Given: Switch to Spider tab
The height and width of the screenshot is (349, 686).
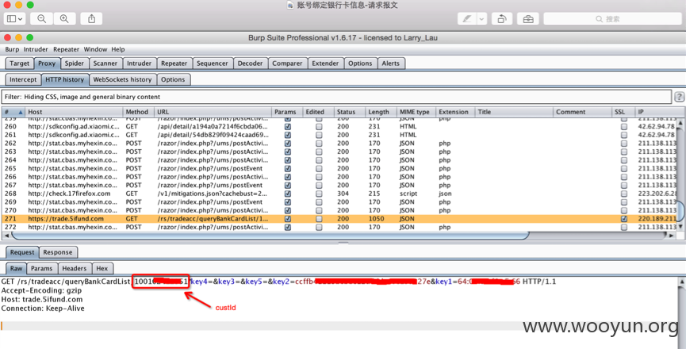Looking at the screenshot, I should (74, 63).
